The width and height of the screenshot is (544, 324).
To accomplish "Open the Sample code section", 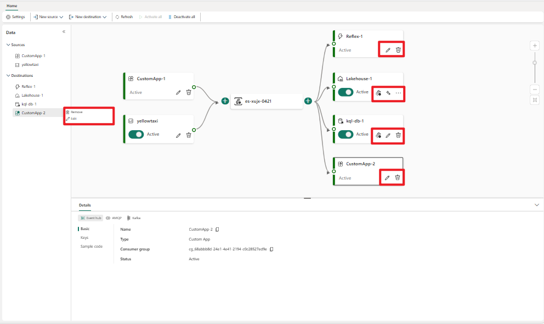I will pyautogui.click(x=92, y=247).
